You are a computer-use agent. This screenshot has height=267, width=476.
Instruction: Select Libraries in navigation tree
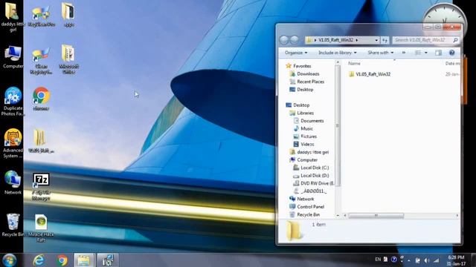pyautogui.click(x=302, y=113)
